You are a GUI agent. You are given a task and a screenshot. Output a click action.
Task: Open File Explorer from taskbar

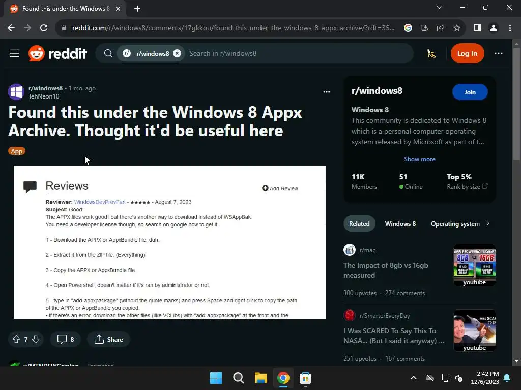coord(261,378)
